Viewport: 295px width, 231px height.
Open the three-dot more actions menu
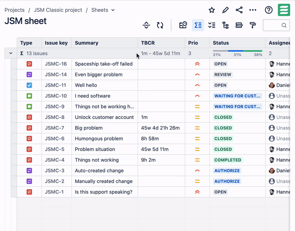pos(253,10)
